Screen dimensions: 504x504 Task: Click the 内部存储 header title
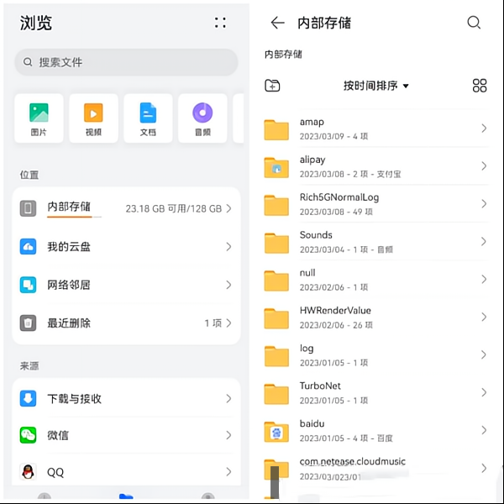coord(324,23)
